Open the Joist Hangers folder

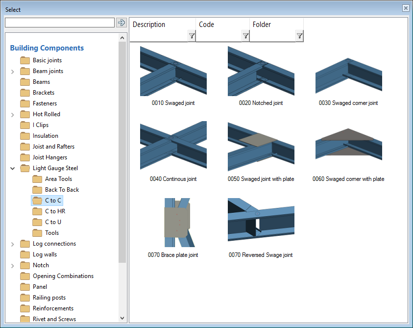[49, 157]
